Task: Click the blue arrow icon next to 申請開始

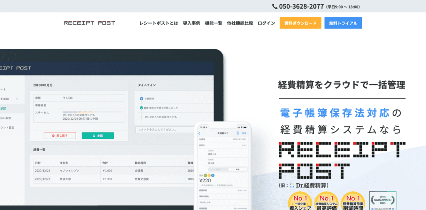Action: click(141, 99)
